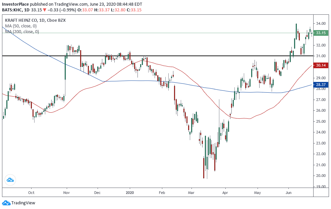Viewport: 331px width, 209px height.
Task: Click the 2020 date axis label
Action: pos(129,193)
